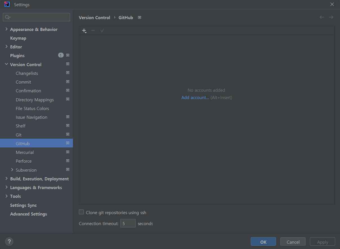Open Plugins settings page
The height and width of the screenshot is (249, 340).
tap(17, 56)
